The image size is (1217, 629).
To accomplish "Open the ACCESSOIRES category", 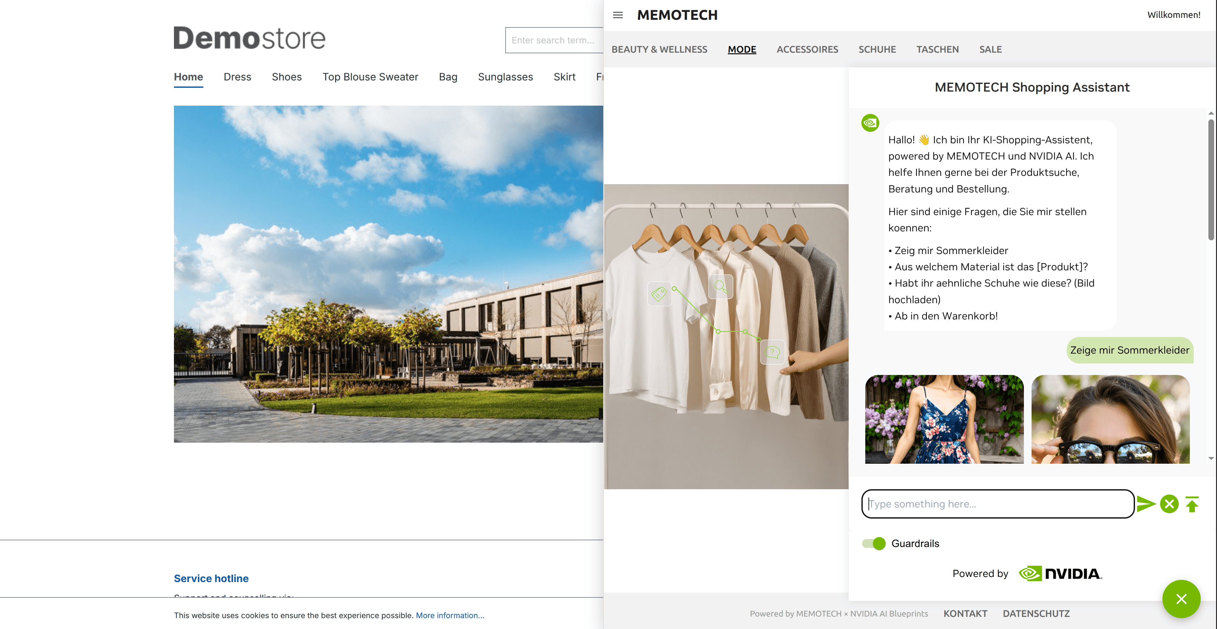I will 808,49.
